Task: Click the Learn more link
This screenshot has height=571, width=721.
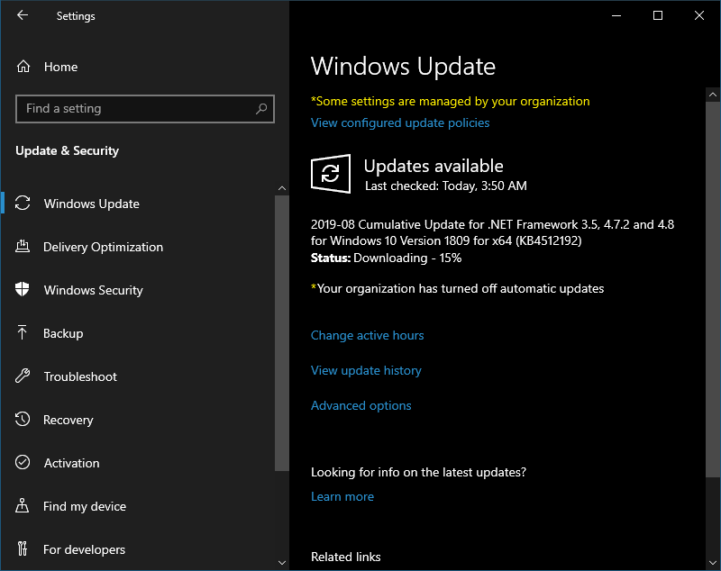Action: coord(342,496)
